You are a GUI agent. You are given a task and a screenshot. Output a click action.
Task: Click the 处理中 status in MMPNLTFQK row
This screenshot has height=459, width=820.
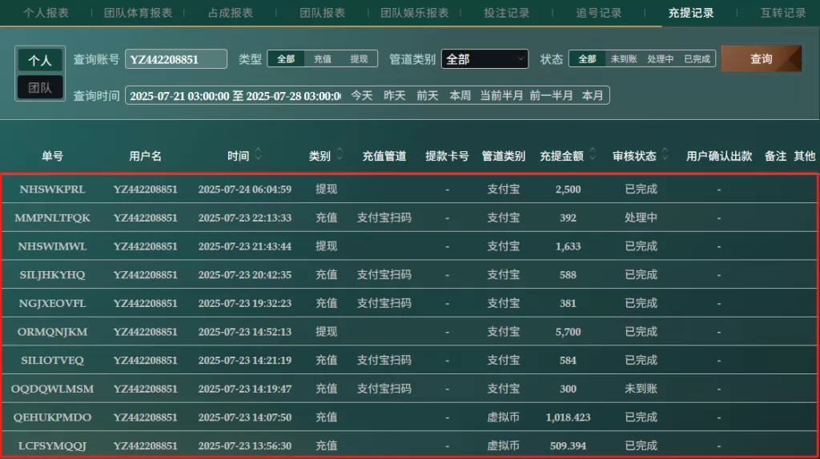coord(641,218)
